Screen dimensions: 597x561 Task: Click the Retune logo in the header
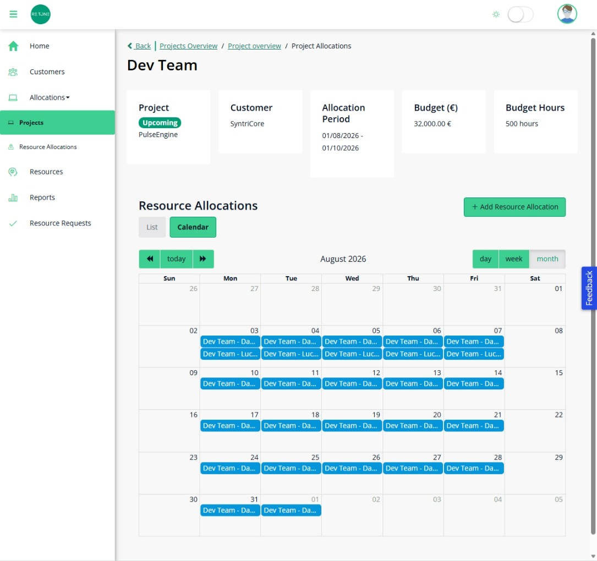pos(40,14)
